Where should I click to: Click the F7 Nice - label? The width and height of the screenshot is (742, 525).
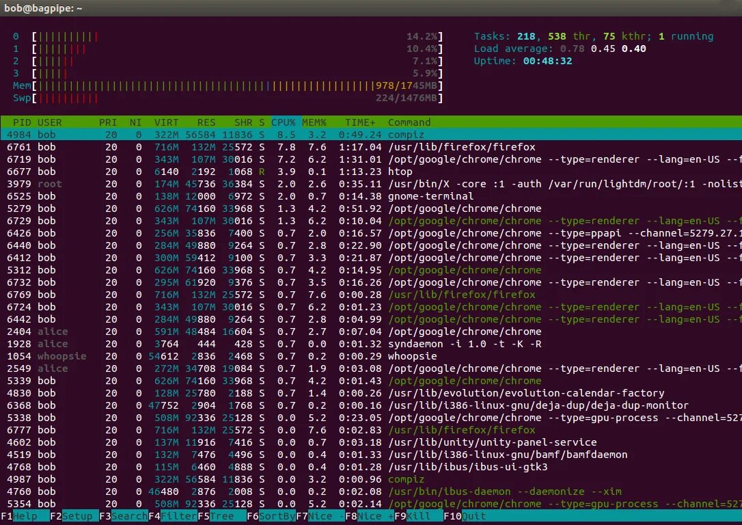point(326,516)
